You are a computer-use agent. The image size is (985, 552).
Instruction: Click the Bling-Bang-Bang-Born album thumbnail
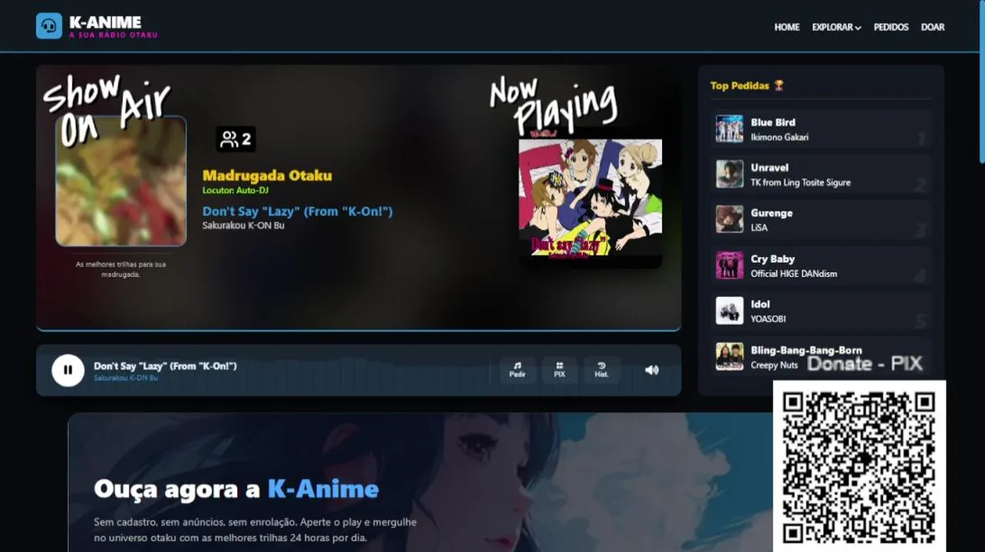730,356
